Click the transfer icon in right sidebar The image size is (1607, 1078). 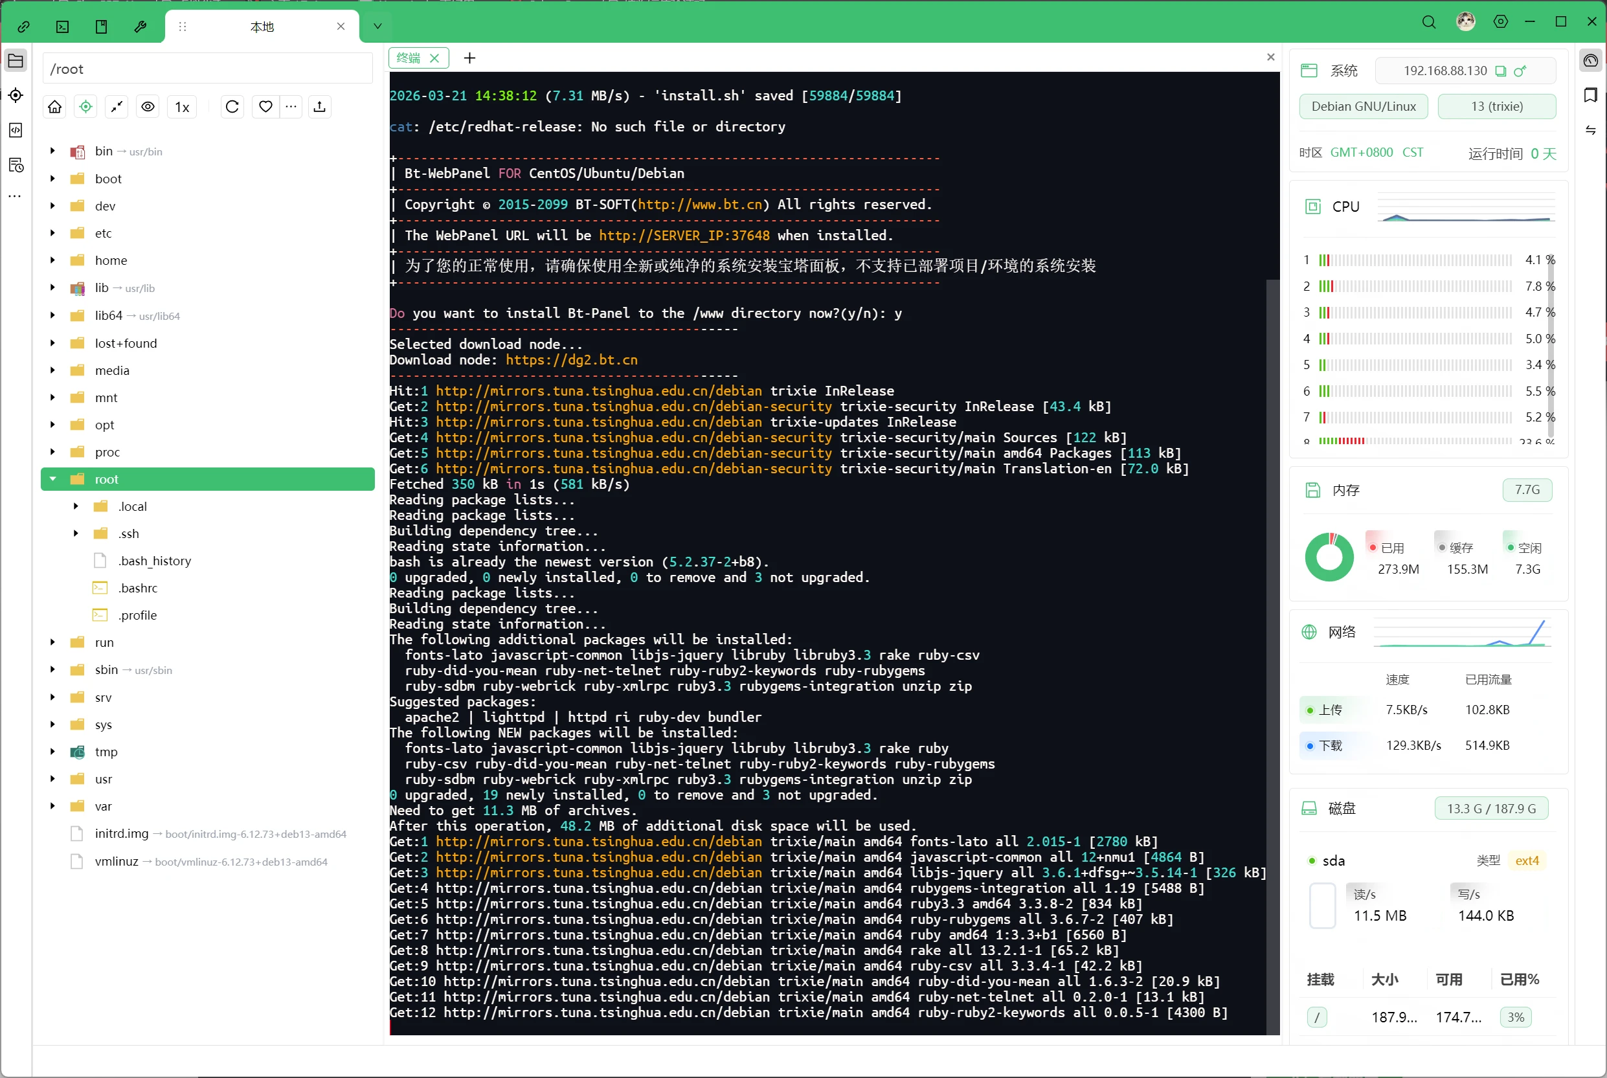coord(1591,131)
